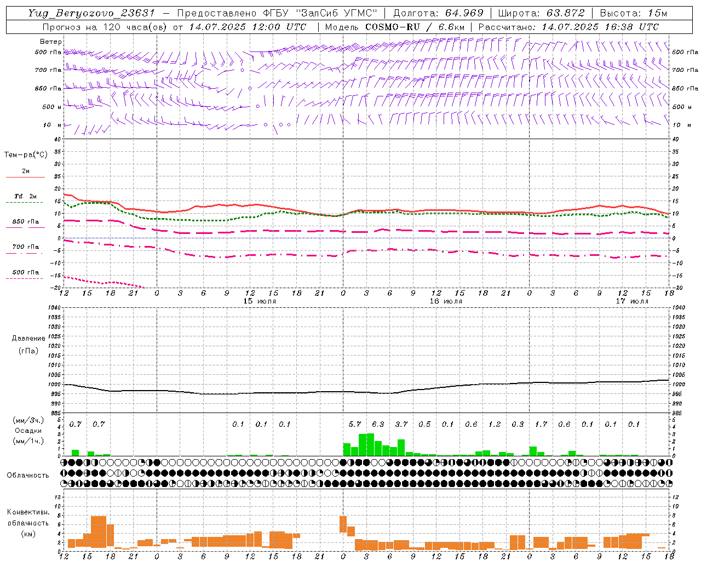
Task: Click the 1.7 three-hour precipitation value
Action: click(541, 424)
